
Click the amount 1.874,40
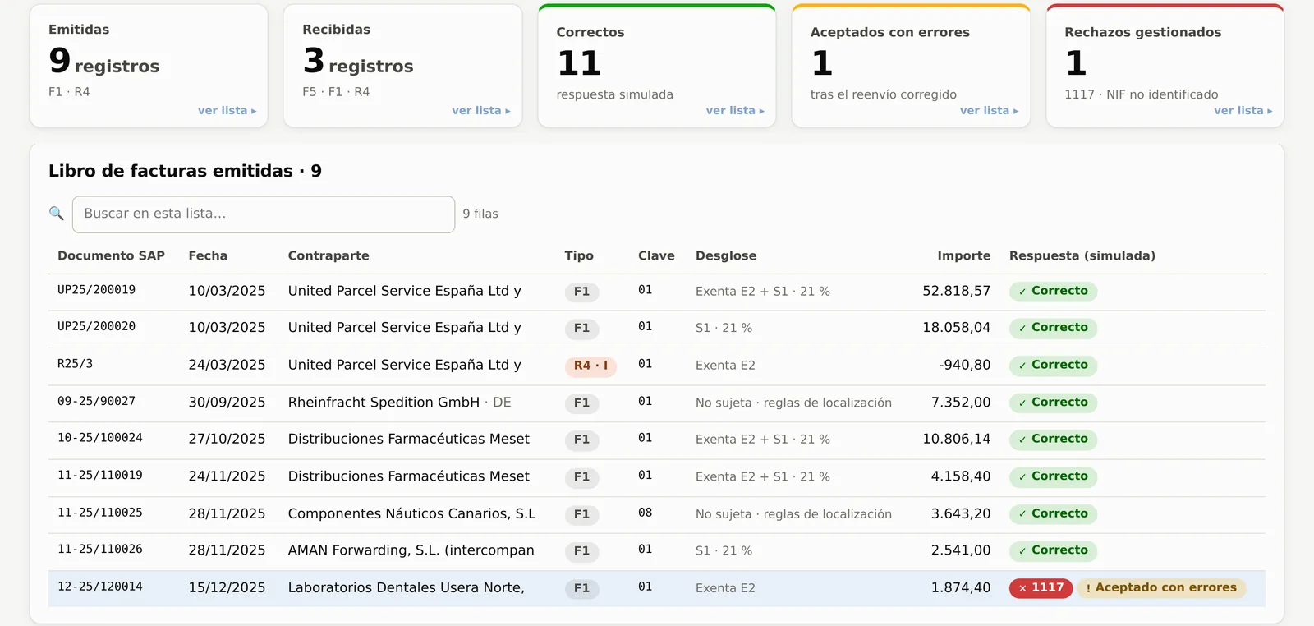point(961,588)
